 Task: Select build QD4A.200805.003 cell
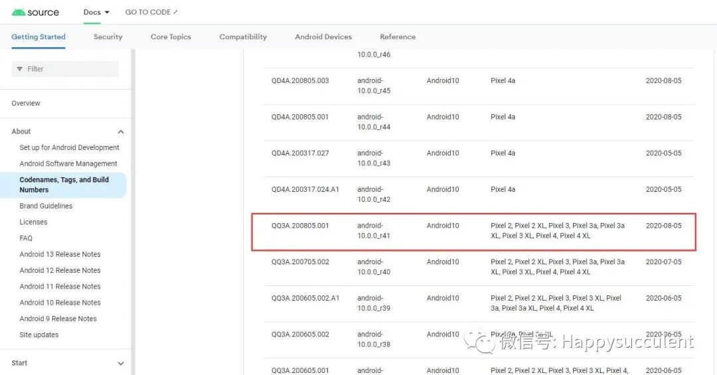(x=300, y=81)
